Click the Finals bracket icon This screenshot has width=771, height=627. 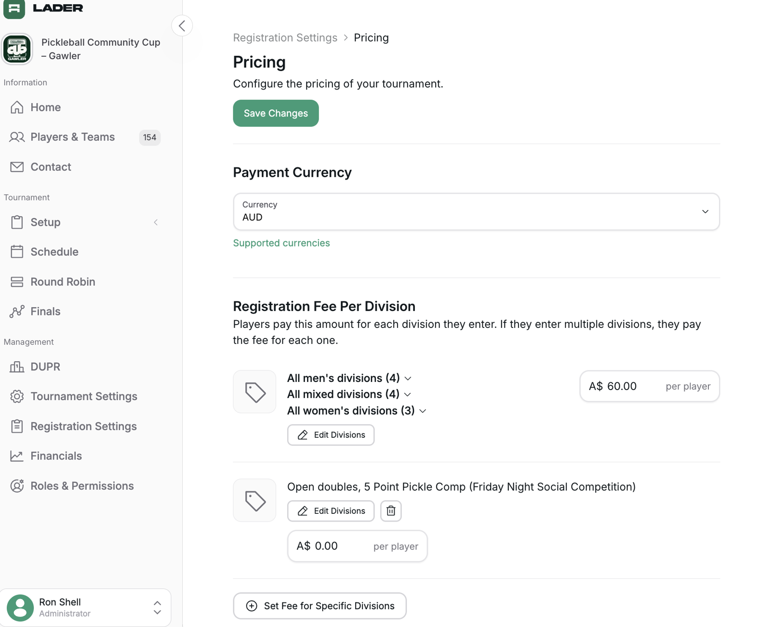pyautogui.click(x=17, y=312)
